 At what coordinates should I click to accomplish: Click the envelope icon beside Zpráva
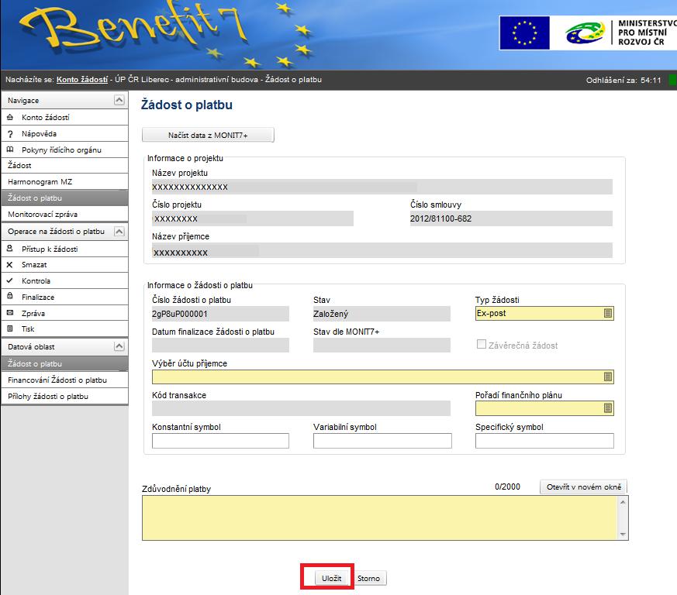tap(10, 313)
